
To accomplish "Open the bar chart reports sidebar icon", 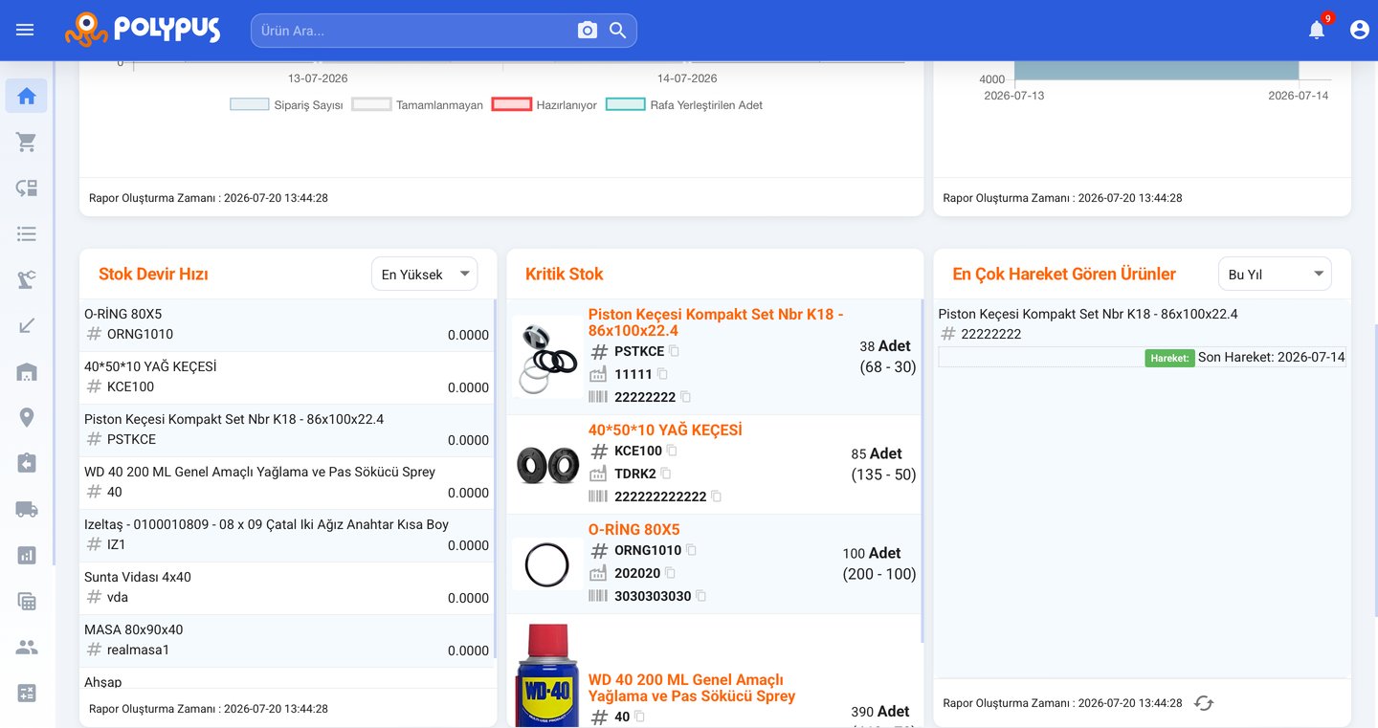I will pos(27,555).
